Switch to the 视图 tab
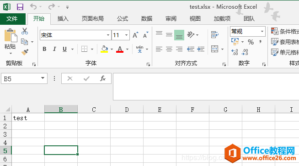Viewport: 299px width, 166px height. 195,19
